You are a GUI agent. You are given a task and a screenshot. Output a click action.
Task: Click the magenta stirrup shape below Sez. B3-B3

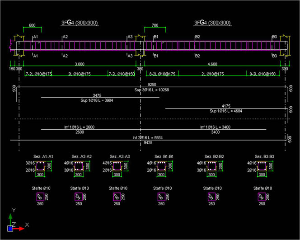point(262,197)
